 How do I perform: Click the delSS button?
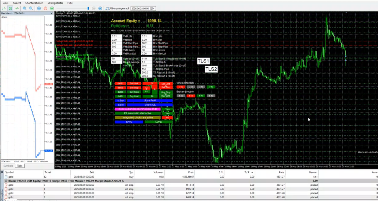[120, 87]
